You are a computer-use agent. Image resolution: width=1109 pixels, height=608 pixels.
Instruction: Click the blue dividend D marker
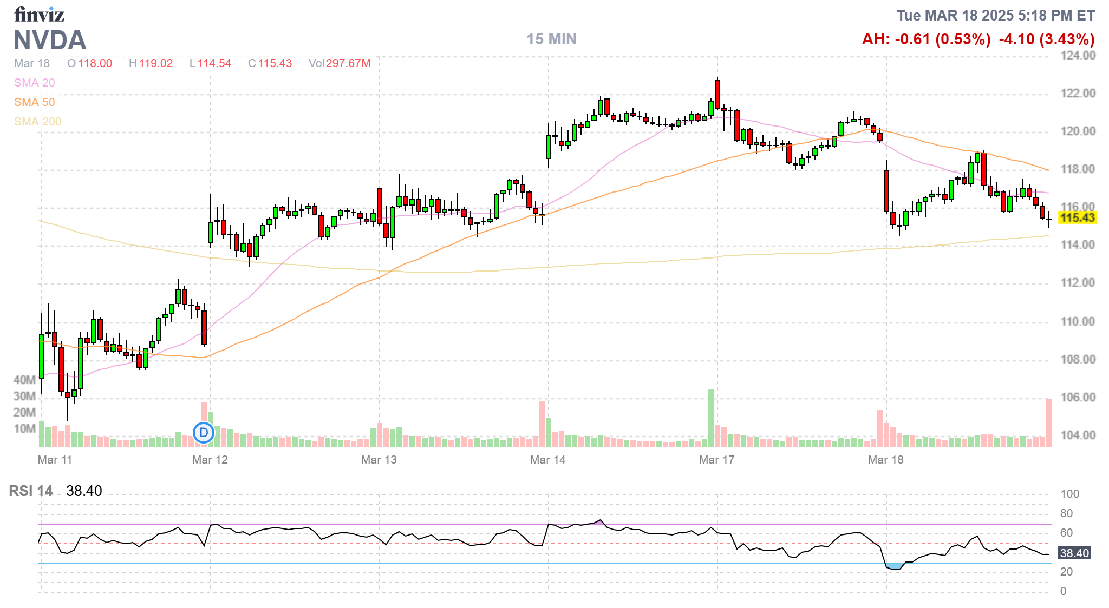click(204, 433)
